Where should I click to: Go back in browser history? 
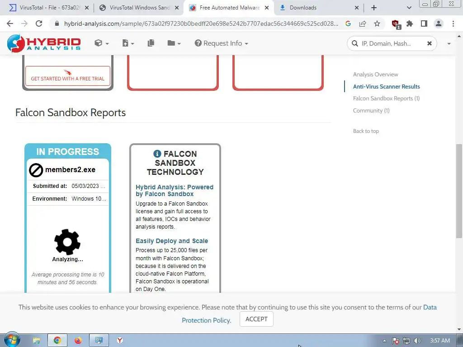tap(10, 23)
